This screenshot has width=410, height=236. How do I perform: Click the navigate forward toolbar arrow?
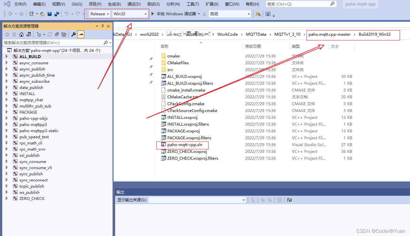pyautogui.click(x=21, y=14)
